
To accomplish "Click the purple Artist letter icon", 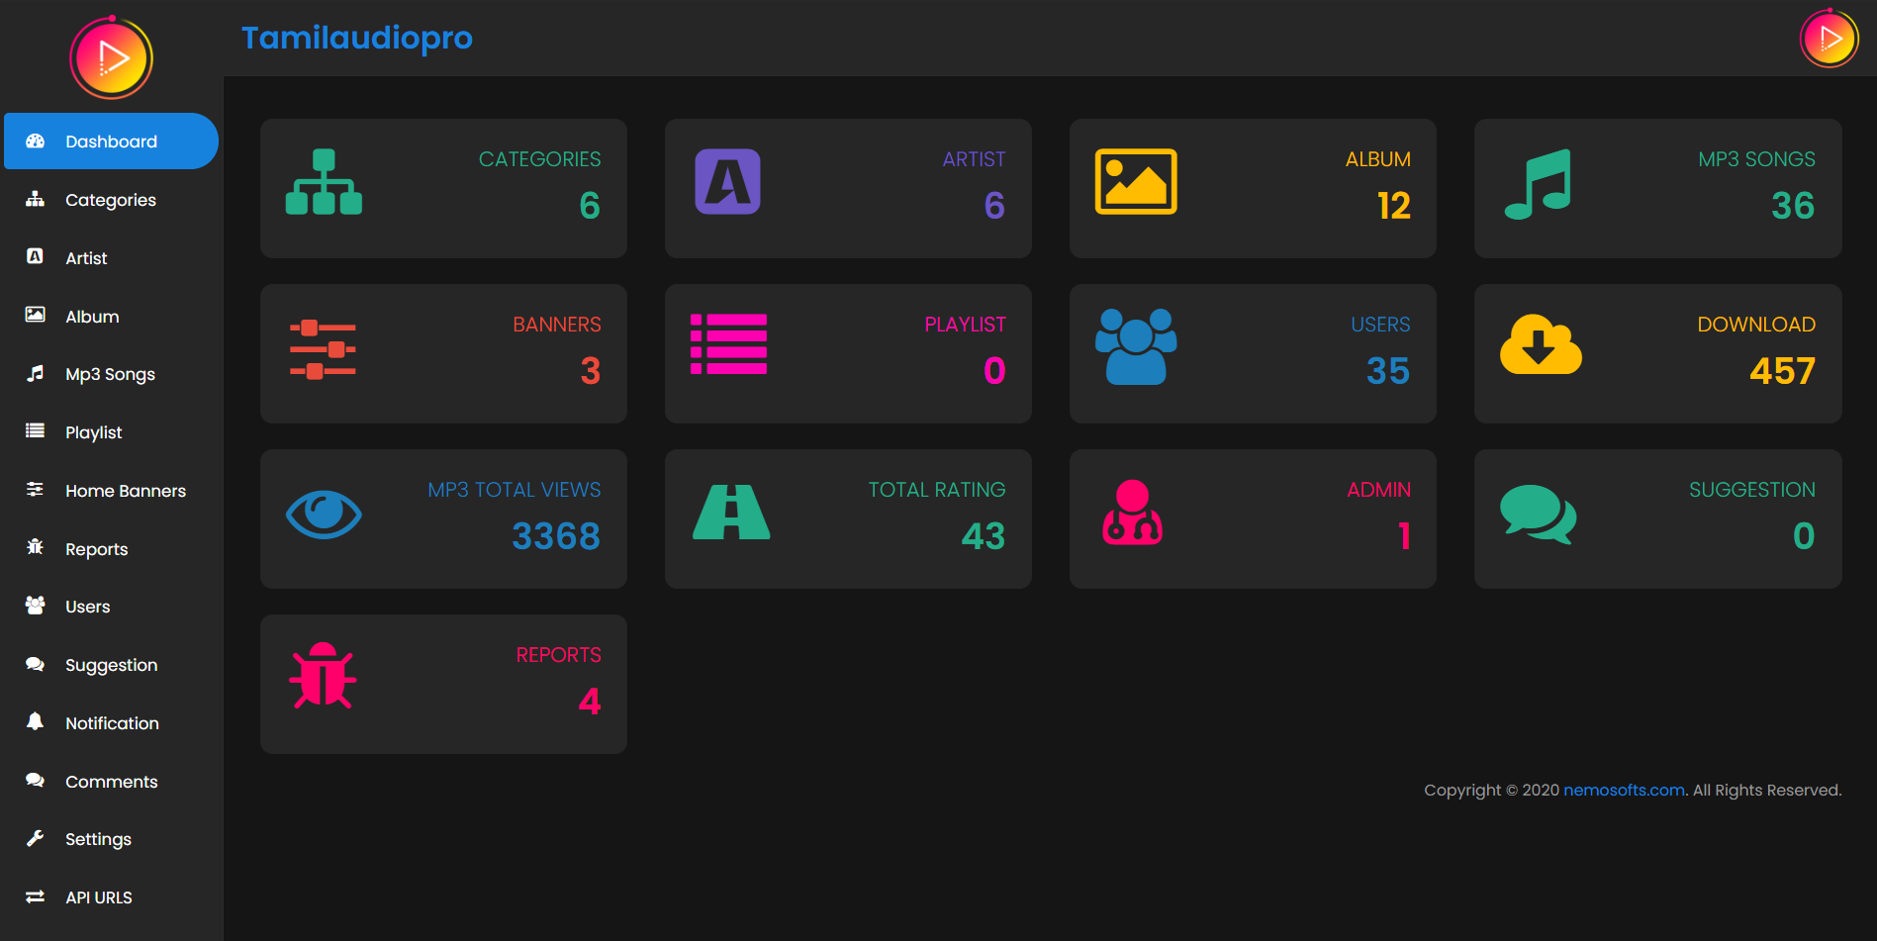I will (x=727, y=182).
